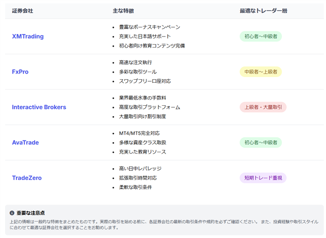The image size is (326, 238).
Task: Click the note paragraph starting 上記の情報は
Action: (164, 224)
